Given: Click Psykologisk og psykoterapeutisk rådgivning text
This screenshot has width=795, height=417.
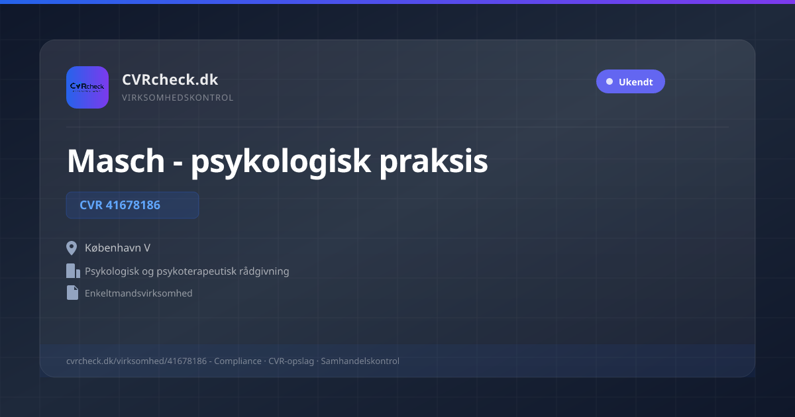Looking at the screenshot, I should (x=187, y=271).
